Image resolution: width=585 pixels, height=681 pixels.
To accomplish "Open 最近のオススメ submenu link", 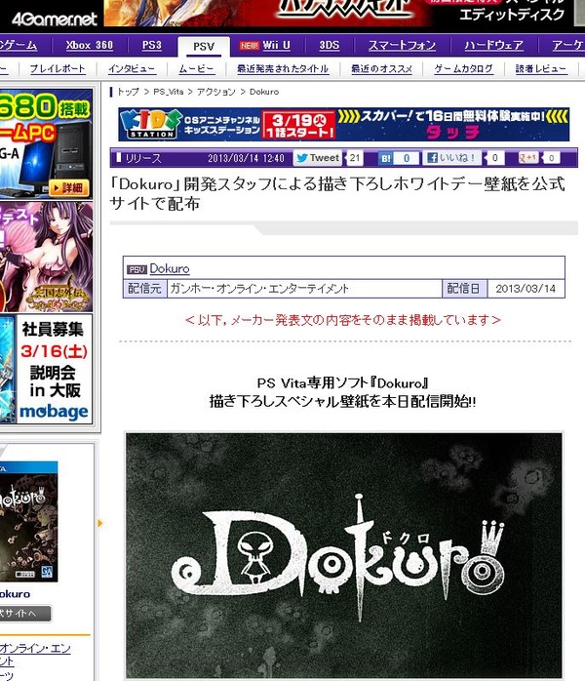I will pyautogui.click(x=381, y=68).
